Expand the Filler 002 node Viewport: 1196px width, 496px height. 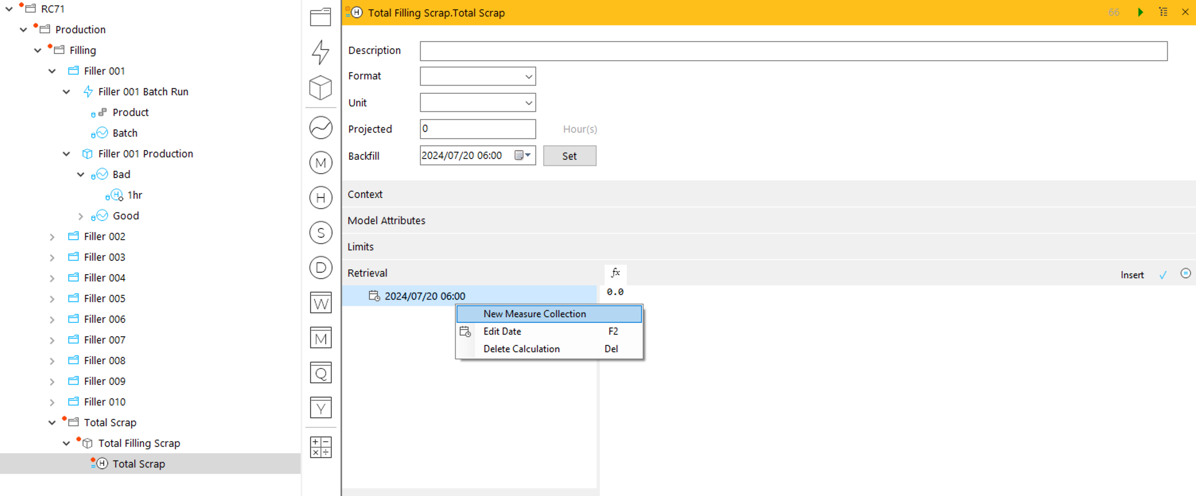(x=52, y=236)
